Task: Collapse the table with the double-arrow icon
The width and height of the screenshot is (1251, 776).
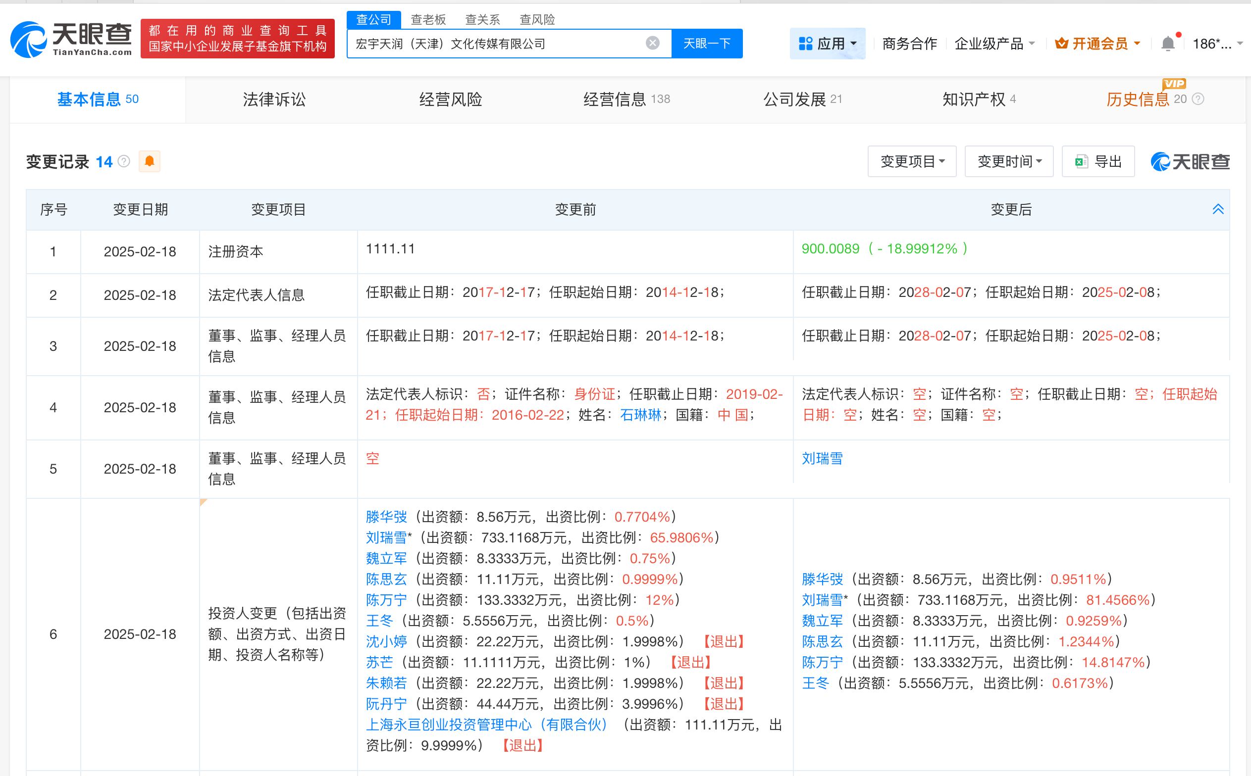Action: [x=1218, y=209]
